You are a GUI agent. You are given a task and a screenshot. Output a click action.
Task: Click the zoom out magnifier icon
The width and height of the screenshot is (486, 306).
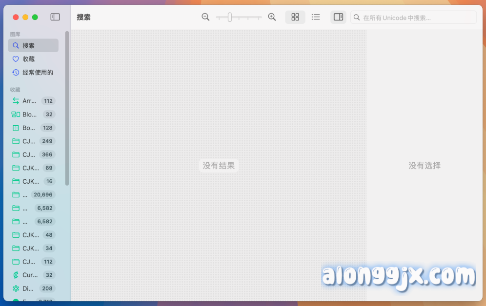(205, 17)
